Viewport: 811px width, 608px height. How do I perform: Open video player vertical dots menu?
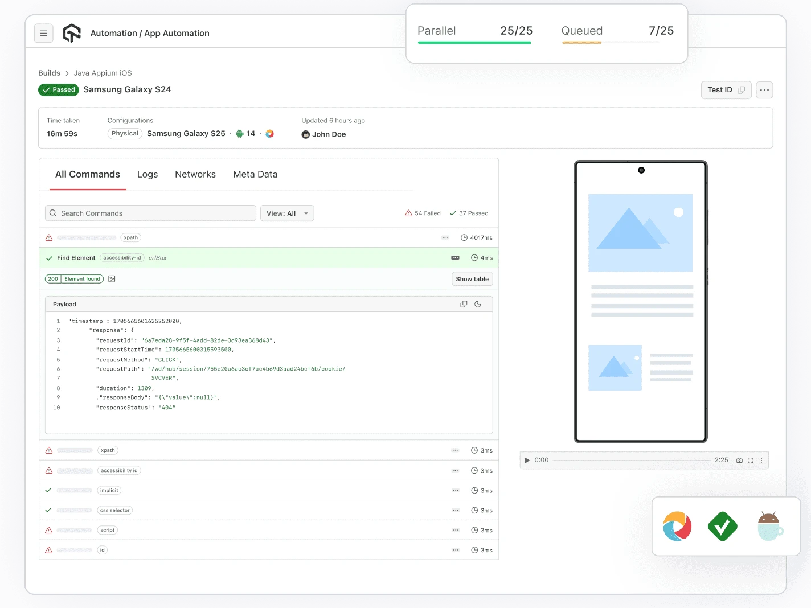coord(761,460)
